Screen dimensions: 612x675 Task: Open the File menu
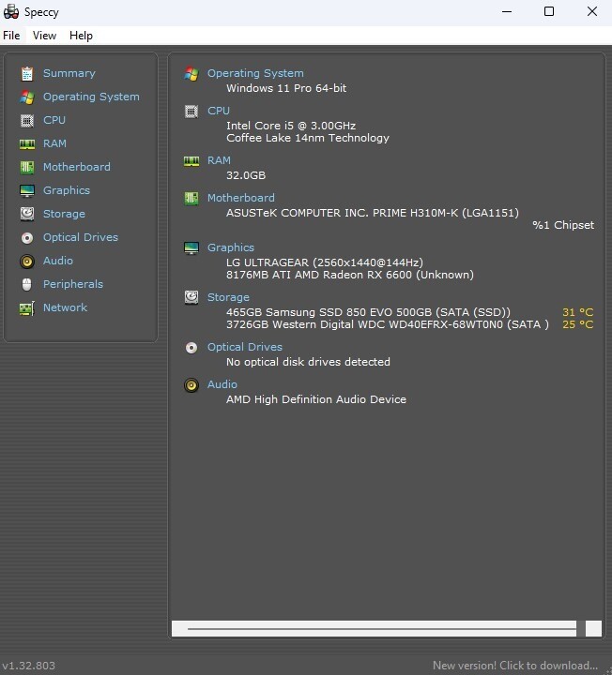point(11,36)
